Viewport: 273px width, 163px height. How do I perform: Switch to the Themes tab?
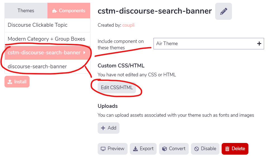26,11
